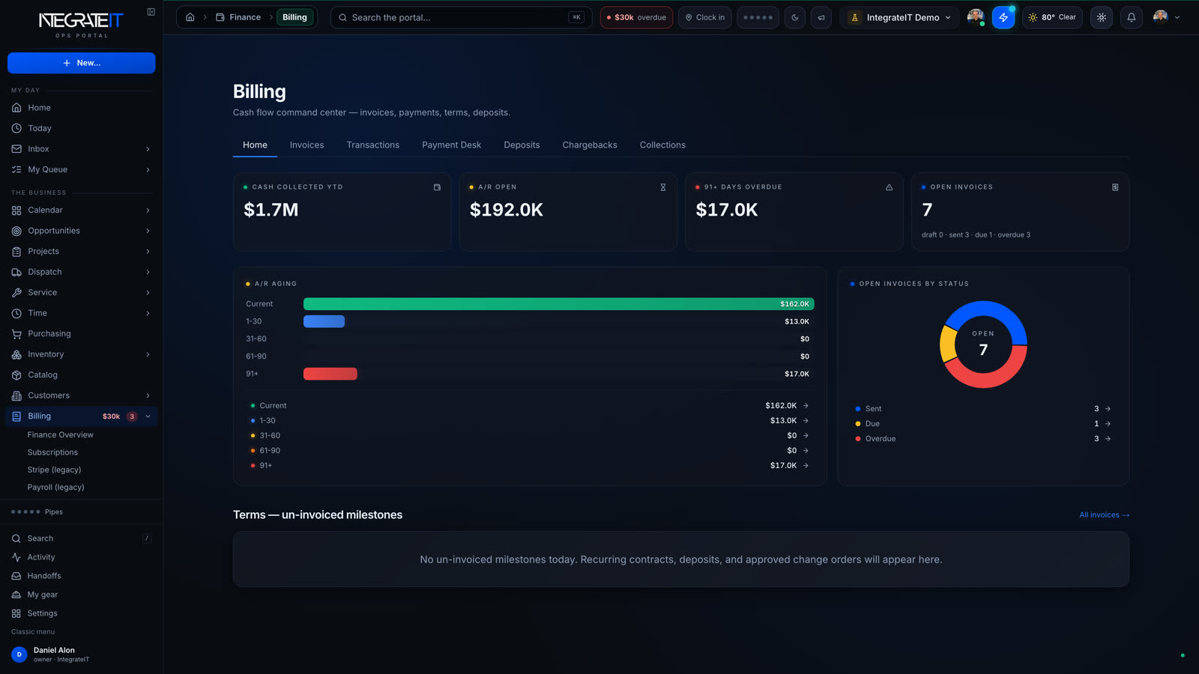1199x674 pixels.
Task: Open Stripe (legacy) sub-item
Action: [x=54, y=470]
